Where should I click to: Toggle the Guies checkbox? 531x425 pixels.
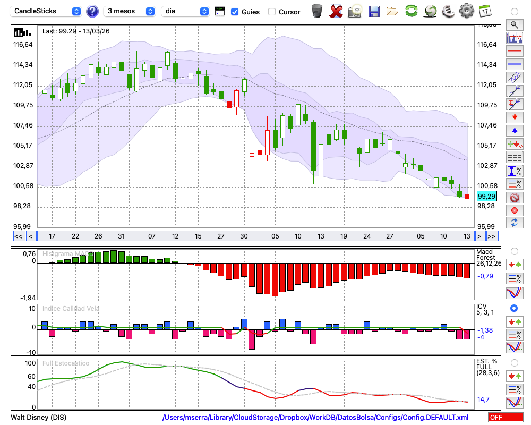click(x=234, y=12)
